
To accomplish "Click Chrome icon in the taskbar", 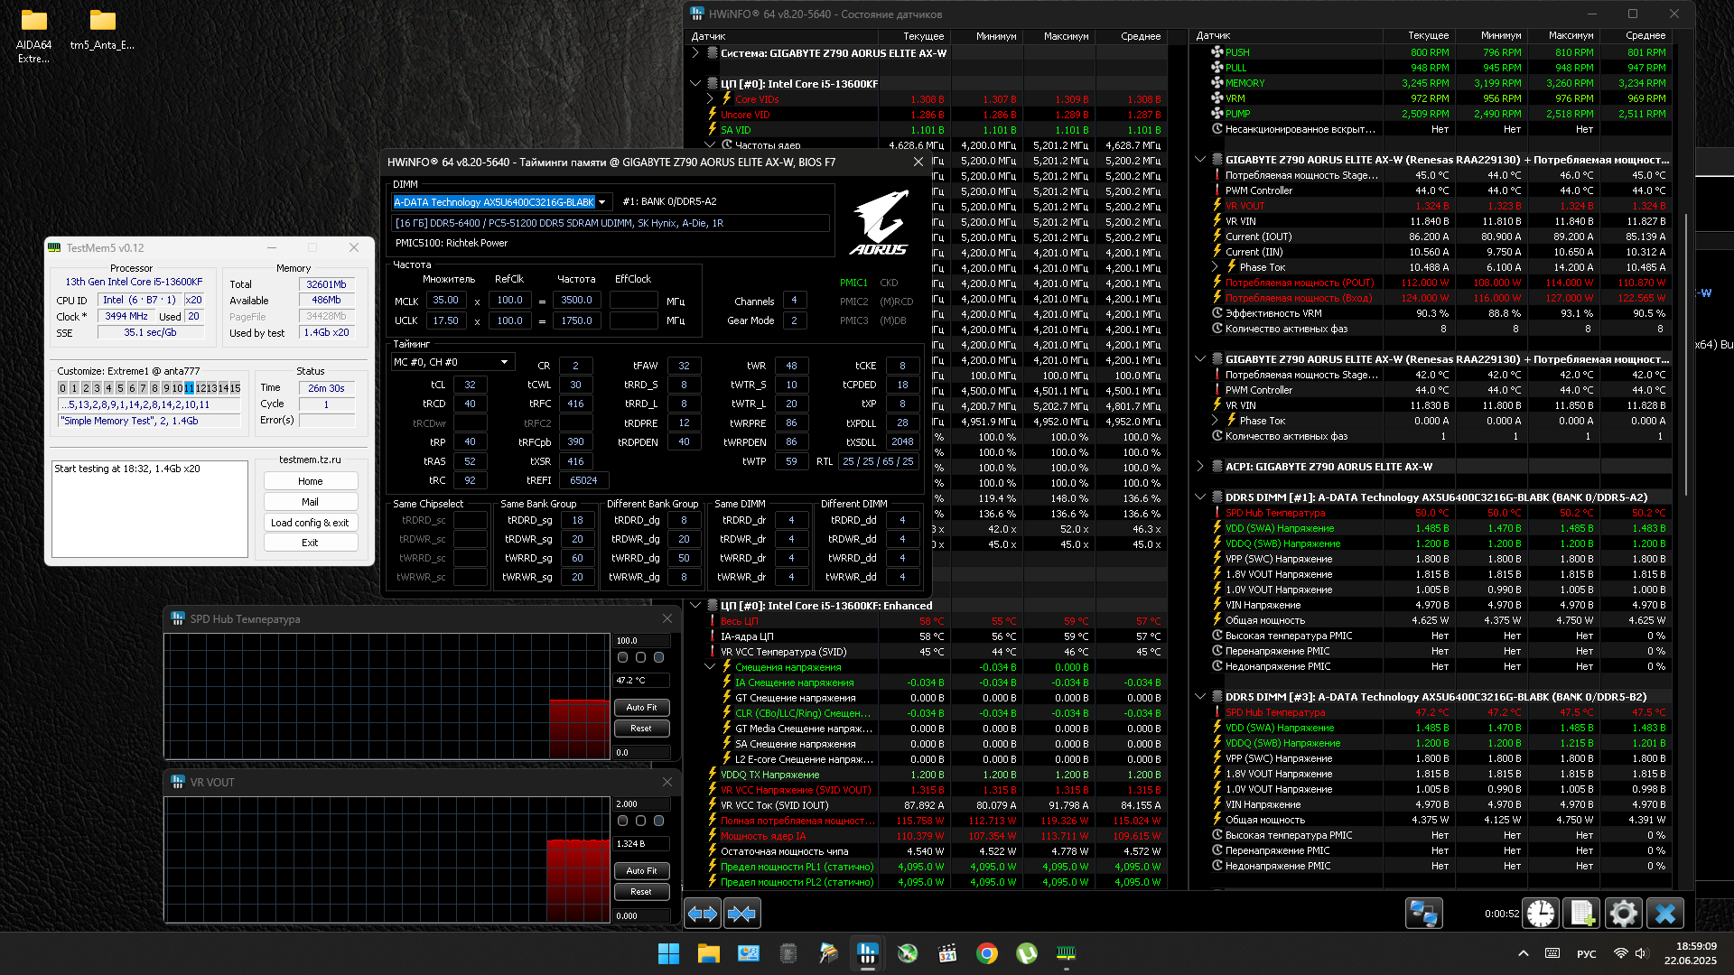I will 986,953.
